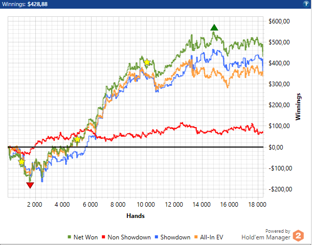This screenshot has height=245, width=312.
Task: Click the $100,00 axis label
Action: coord(279,126)
